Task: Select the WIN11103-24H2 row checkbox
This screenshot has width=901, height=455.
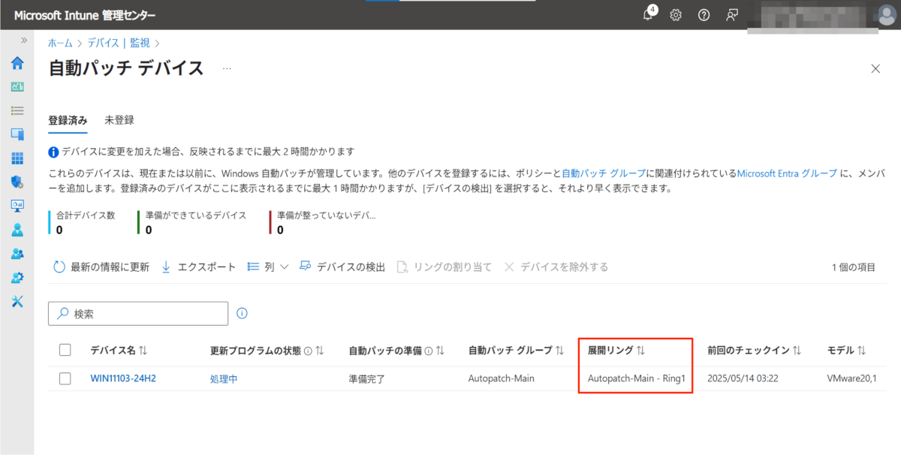Action: (65, 378)
